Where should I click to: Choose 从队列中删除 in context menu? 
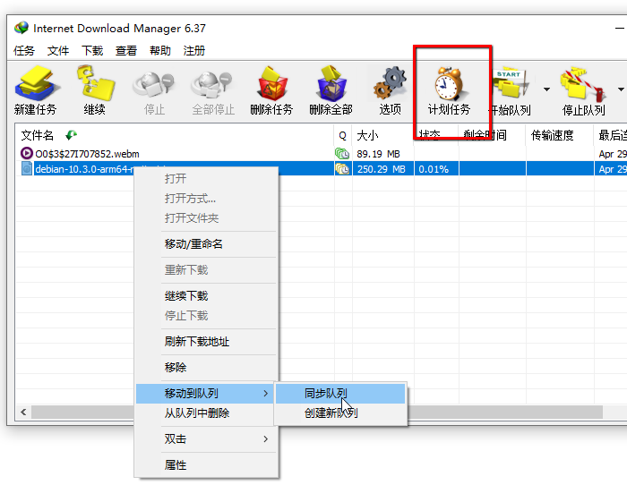click(206, 413)
